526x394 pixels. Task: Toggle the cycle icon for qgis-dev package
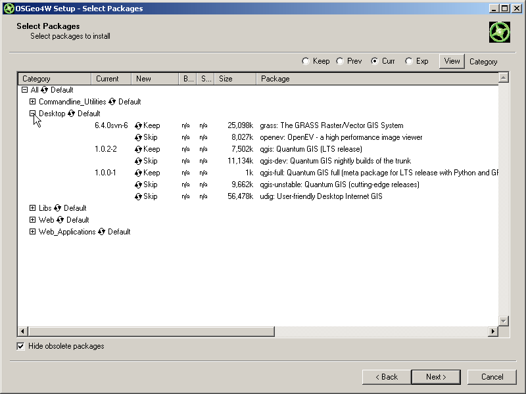point(138,161)
